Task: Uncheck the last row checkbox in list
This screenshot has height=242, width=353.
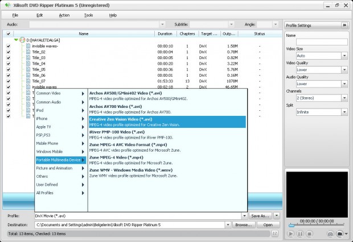Action: click(x=9, y=116)
